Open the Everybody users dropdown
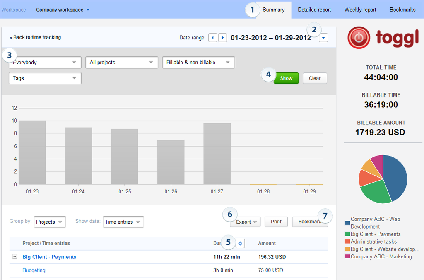 coord(45,63)
